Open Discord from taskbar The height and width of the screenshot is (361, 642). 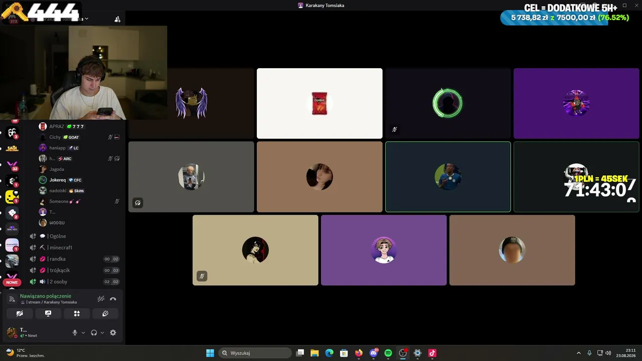point(374,353)
